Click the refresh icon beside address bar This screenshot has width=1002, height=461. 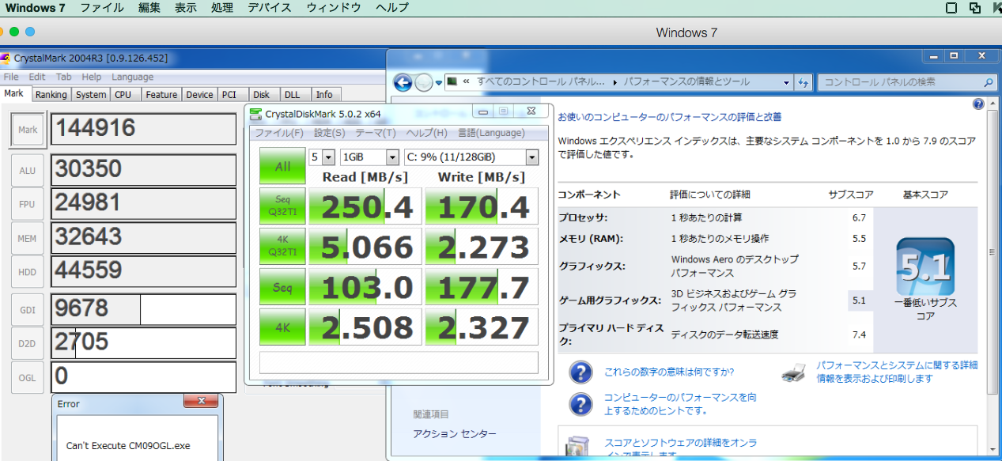pyautogui.click(x=803, y=81)
